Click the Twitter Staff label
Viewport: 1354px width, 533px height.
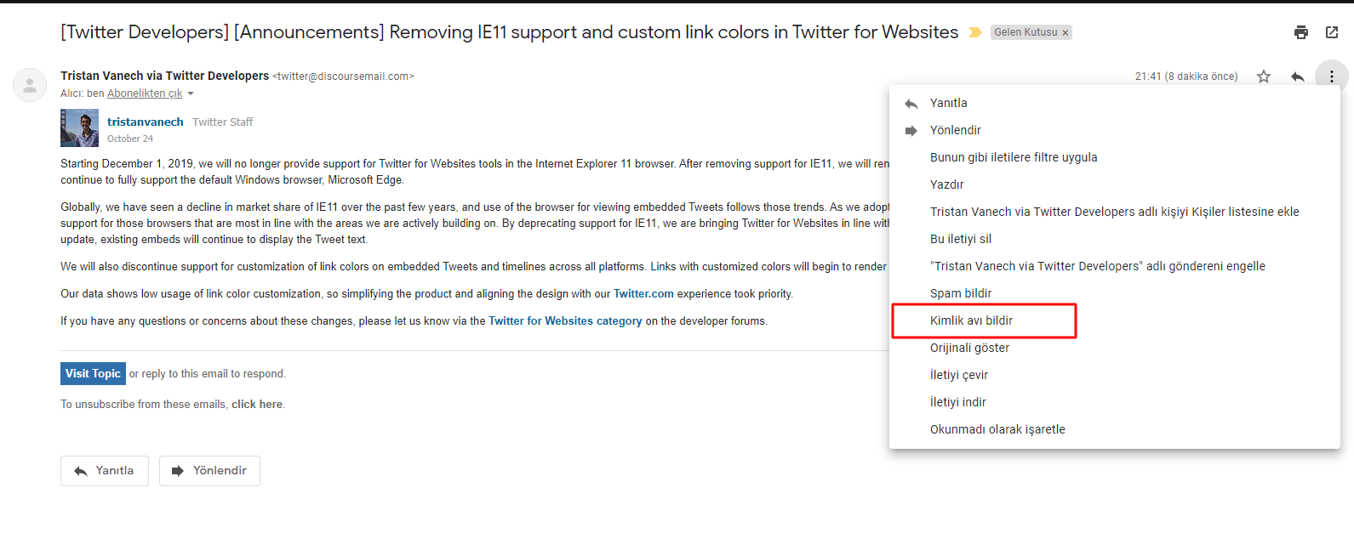222,122
